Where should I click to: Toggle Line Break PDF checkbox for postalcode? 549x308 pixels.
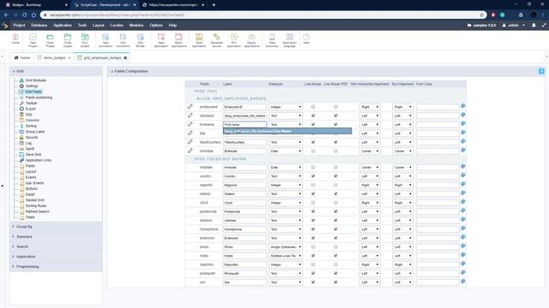(x=335, y=211)
